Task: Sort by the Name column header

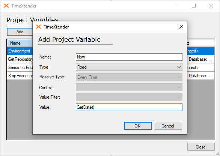Action: pos(20,43)
